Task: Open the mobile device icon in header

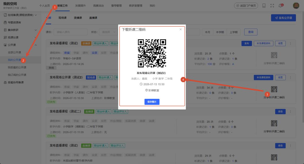Action: coord(264,6)
